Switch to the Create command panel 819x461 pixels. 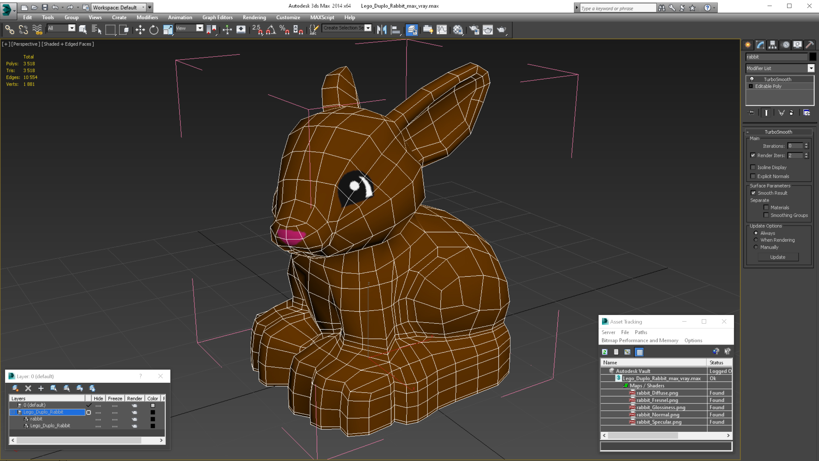[x=748, y=45]
